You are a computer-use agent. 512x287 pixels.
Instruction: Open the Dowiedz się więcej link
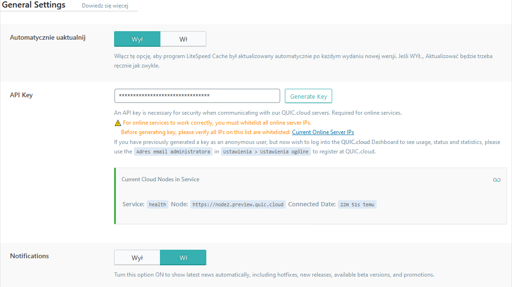click(105, 6)
